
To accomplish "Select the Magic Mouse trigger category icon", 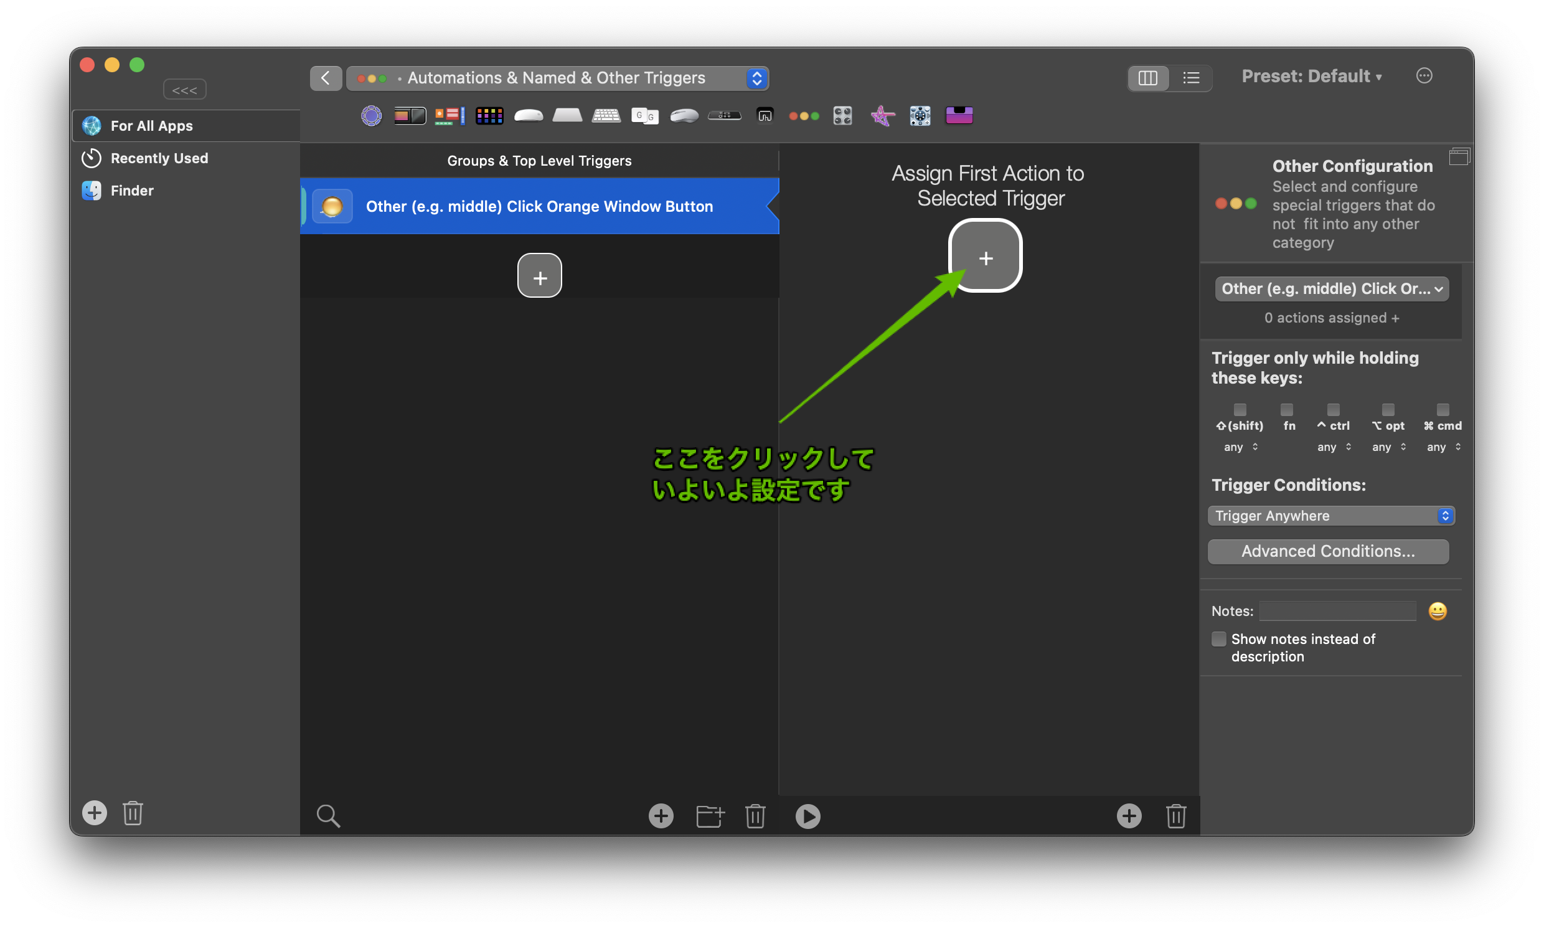I will tap(528, 116).
